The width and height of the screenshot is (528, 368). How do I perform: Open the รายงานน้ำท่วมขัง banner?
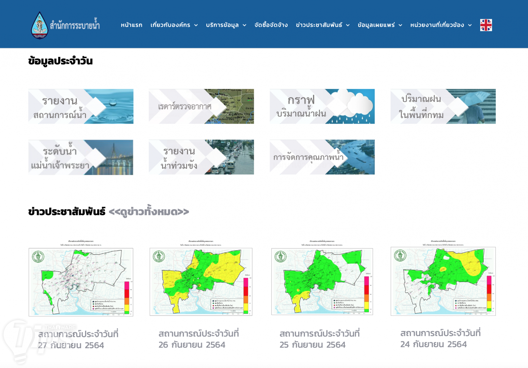[x=201, y=157]
